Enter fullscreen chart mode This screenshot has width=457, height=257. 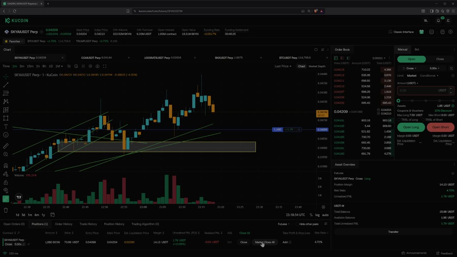[x=105, y=66]
